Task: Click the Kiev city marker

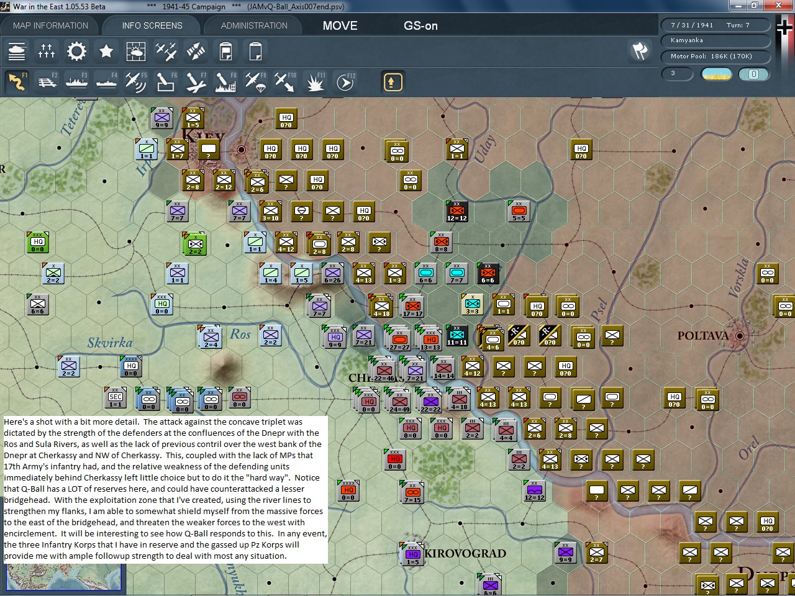Action: (x=242, y=150)
